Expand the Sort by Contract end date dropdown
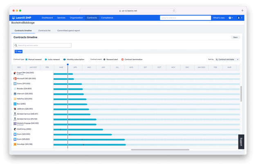This screenshot has width=256, height=167. coord(227,59)
